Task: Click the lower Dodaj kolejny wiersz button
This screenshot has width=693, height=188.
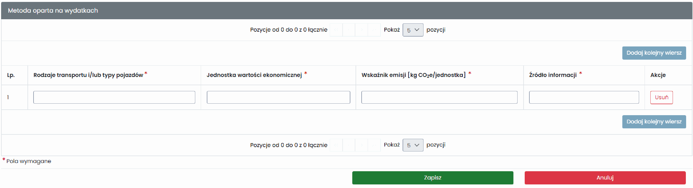Action: [654, 122]
